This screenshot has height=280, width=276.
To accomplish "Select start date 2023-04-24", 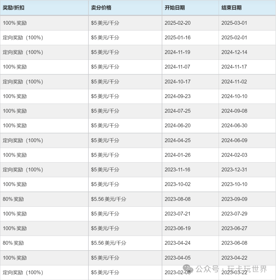I will 178,243.
